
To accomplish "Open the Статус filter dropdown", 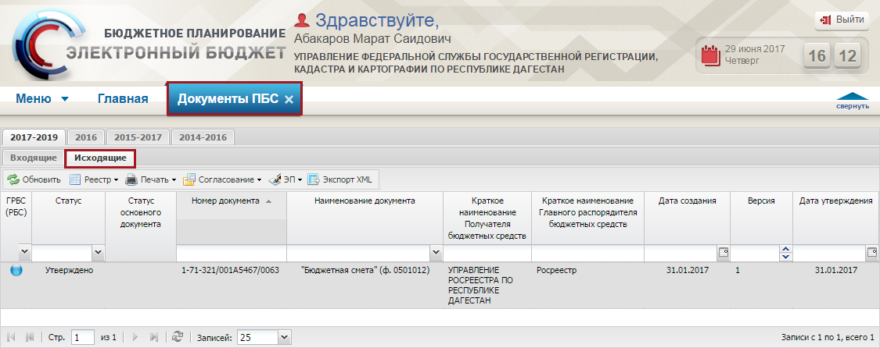I will (x=99, y=253).
